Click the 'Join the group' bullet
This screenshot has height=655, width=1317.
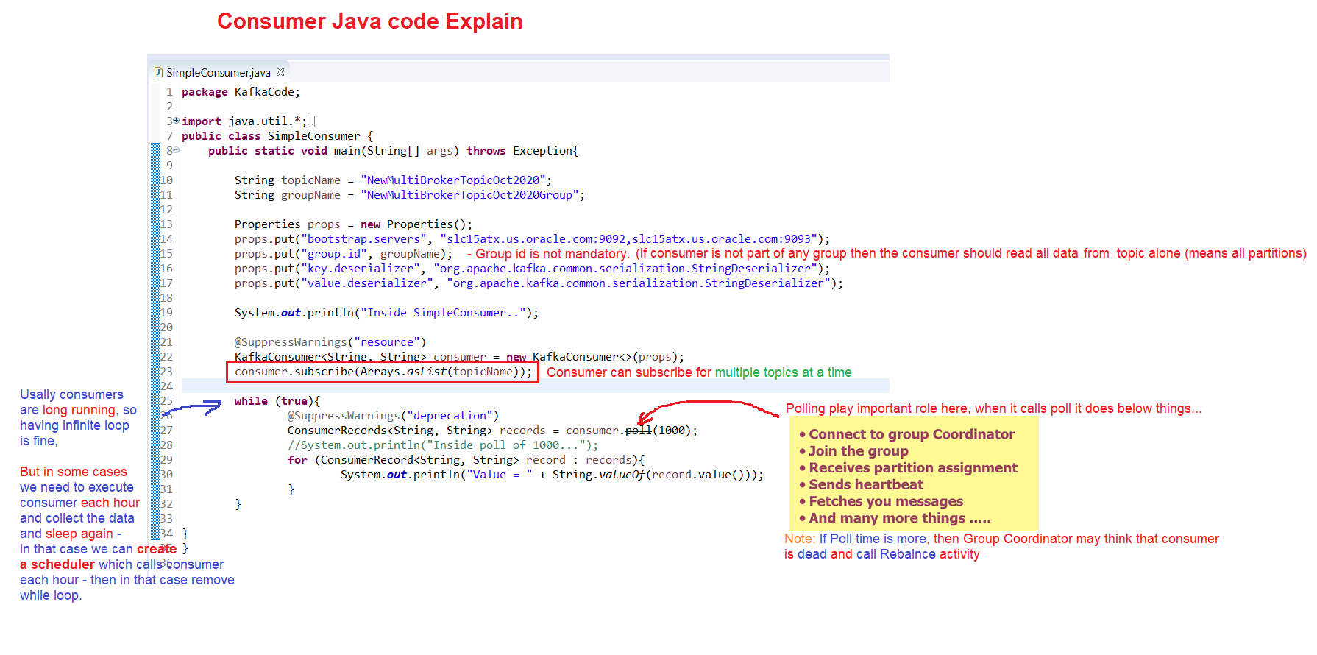point(853,451)
